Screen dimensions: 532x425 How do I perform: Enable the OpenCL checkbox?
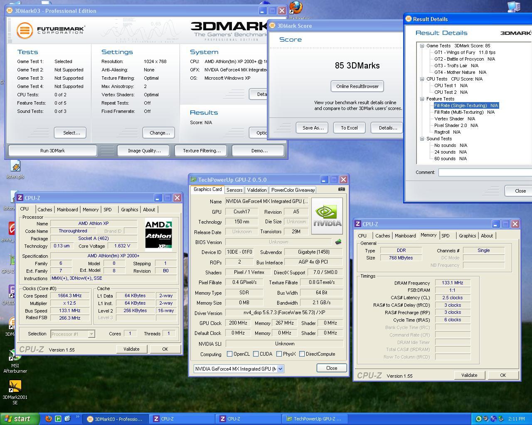click(229, 354)
